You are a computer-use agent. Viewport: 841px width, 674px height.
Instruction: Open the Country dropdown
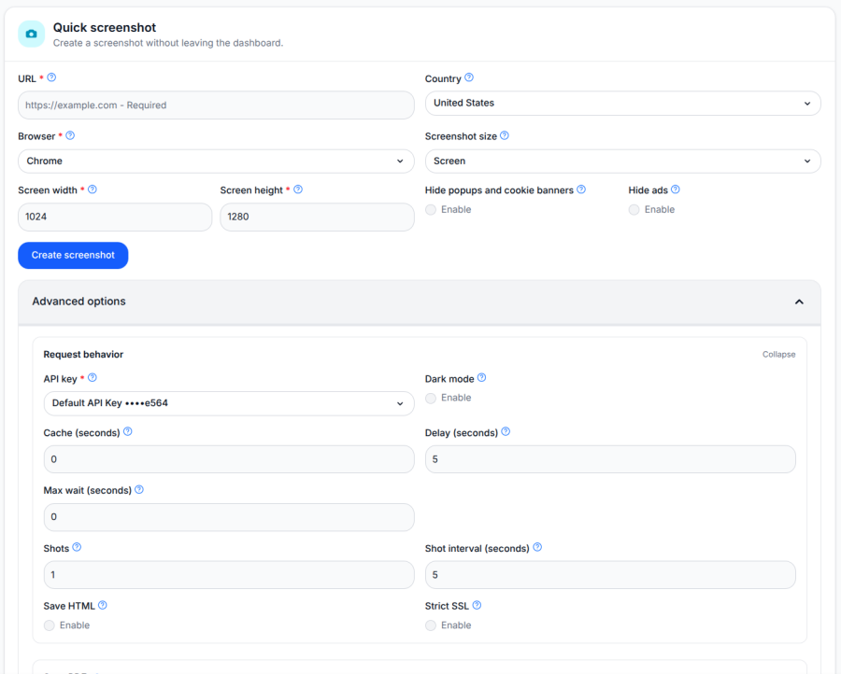pyautogui.click(x=622, y=103)
